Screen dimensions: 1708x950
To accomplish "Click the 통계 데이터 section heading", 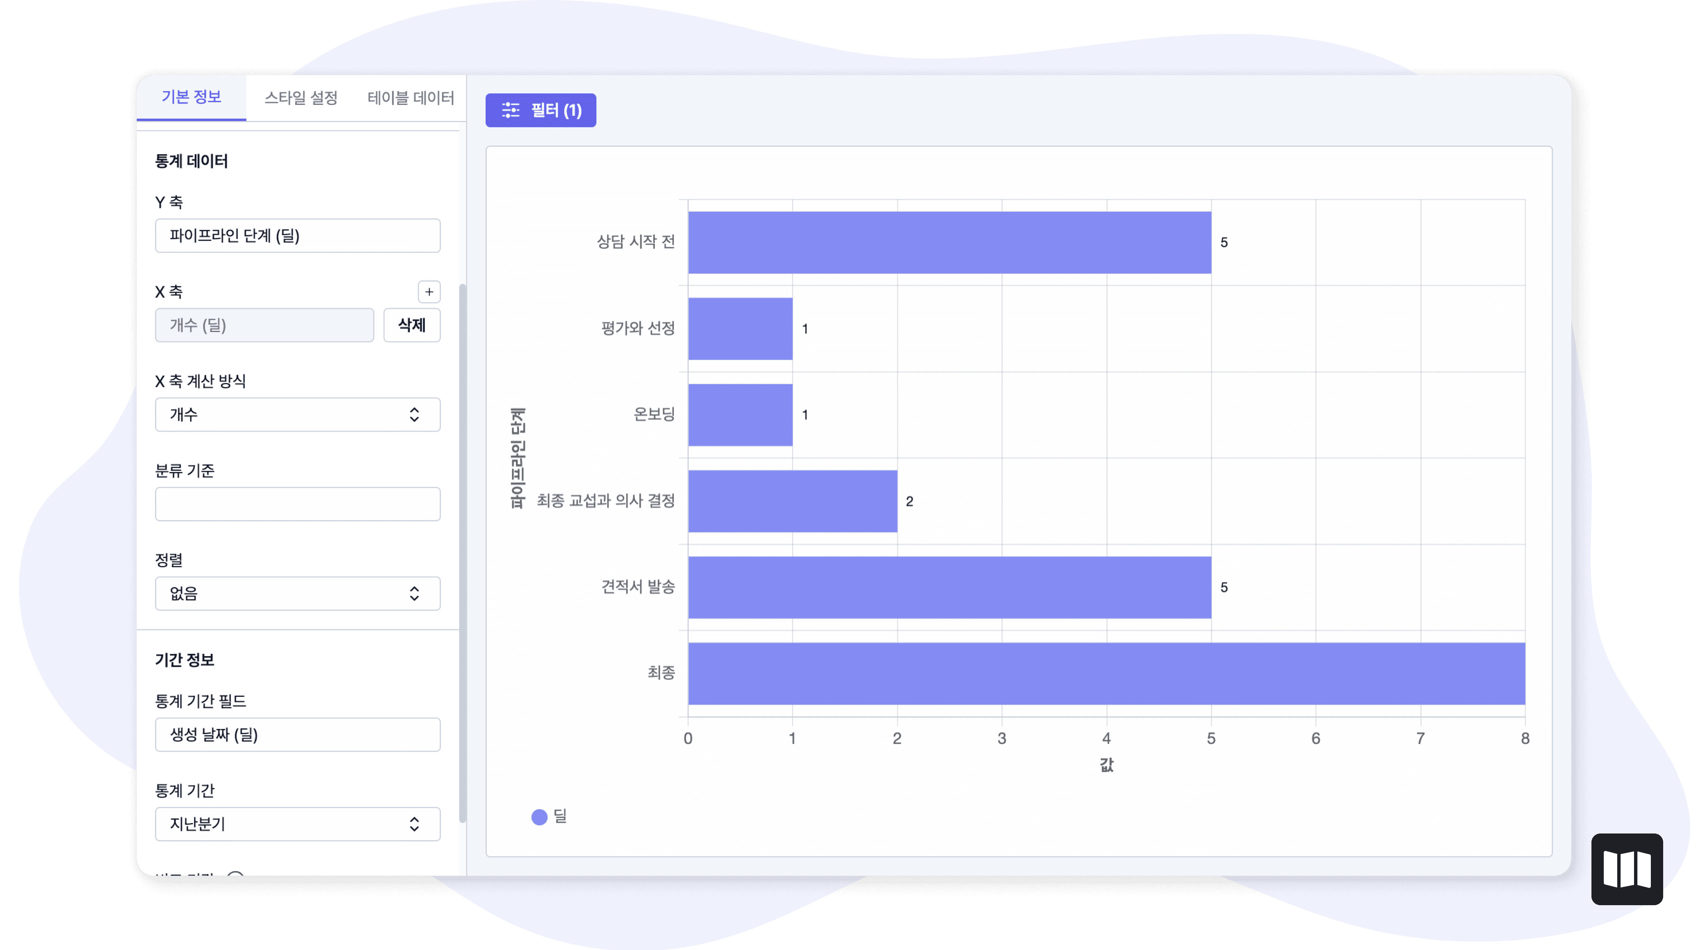I will point(191,161).
